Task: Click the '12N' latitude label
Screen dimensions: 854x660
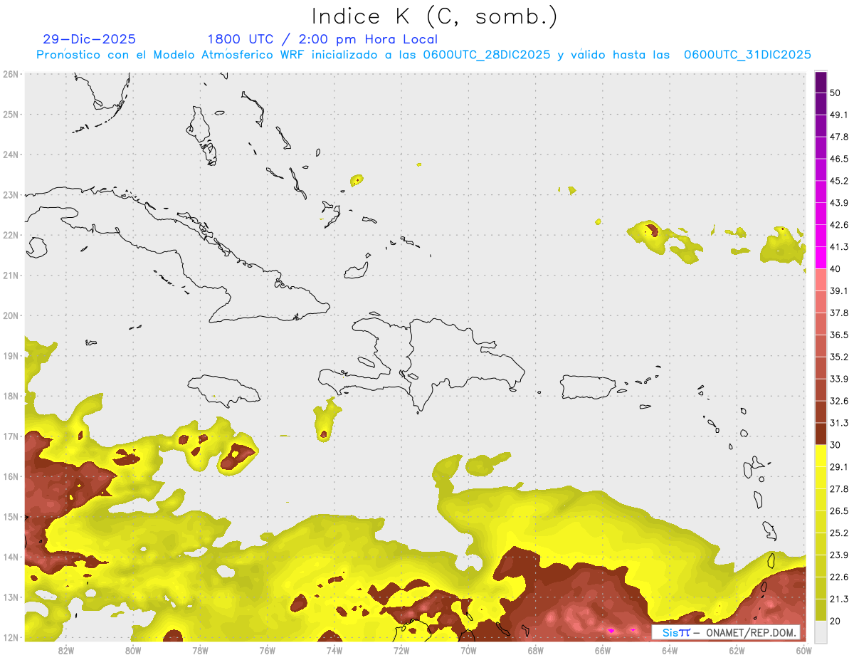Action: tap(11, 637)
